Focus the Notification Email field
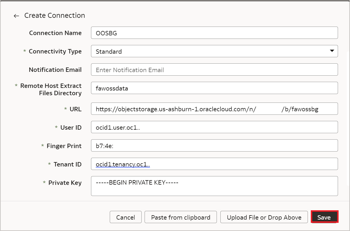 click(x=214, y=70)
